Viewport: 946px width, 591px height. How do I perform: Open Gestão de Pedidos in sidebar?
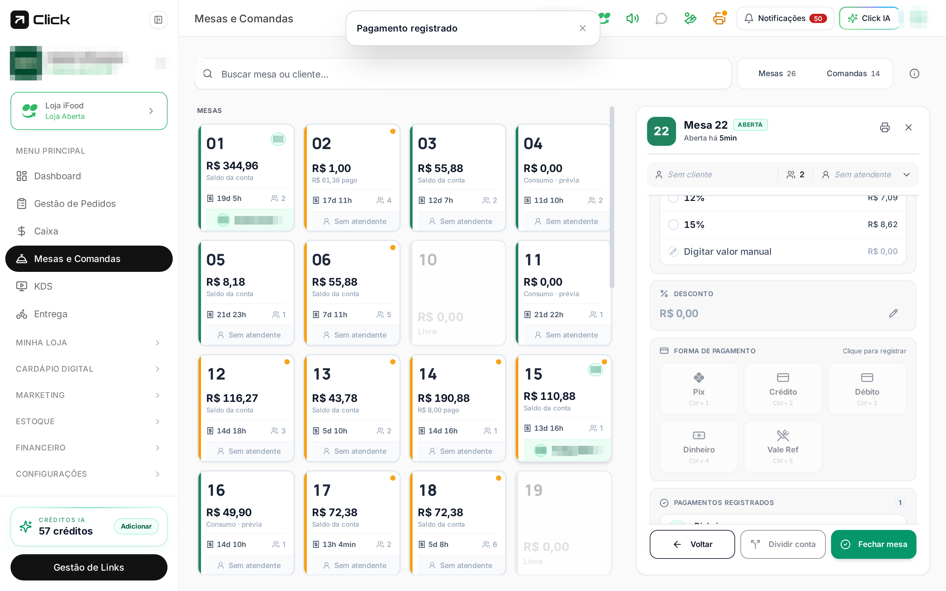[x=89, y=204]
